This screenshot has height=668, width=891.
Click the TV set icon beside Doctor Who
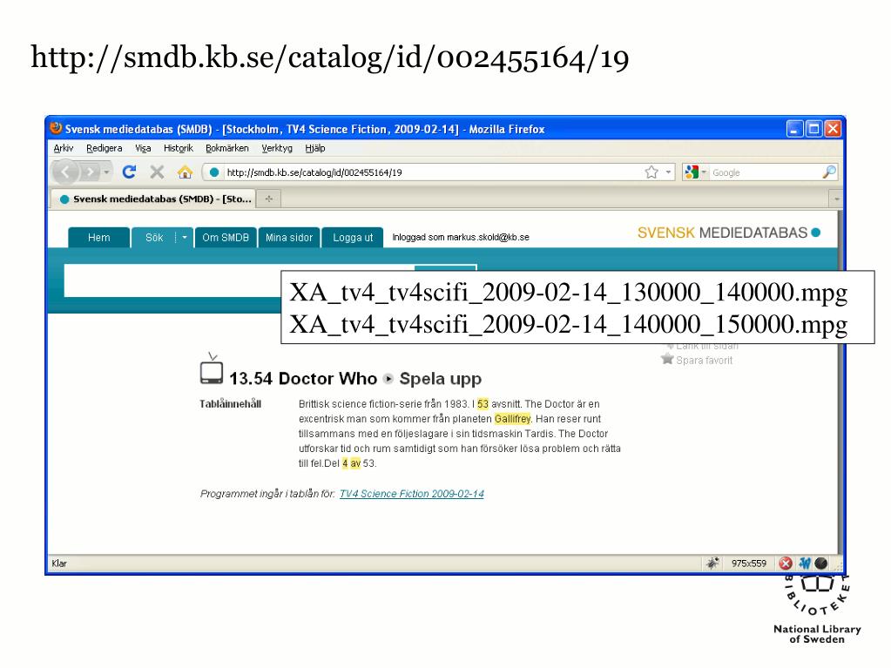pyautogui.click(x=212, y=368)
